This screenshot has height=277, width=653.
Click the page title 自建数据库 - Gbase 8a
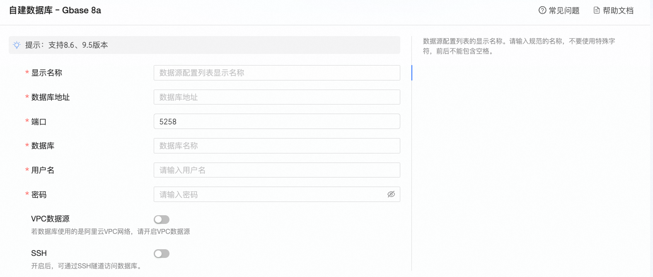point(55,10)
